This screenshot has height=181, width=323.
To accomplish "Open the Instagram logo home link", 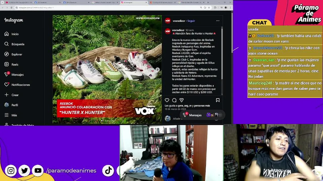I will coord(14,20).
